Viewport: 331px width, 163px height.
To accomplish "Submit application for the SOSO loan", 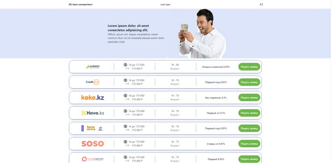I will point(249,144).
